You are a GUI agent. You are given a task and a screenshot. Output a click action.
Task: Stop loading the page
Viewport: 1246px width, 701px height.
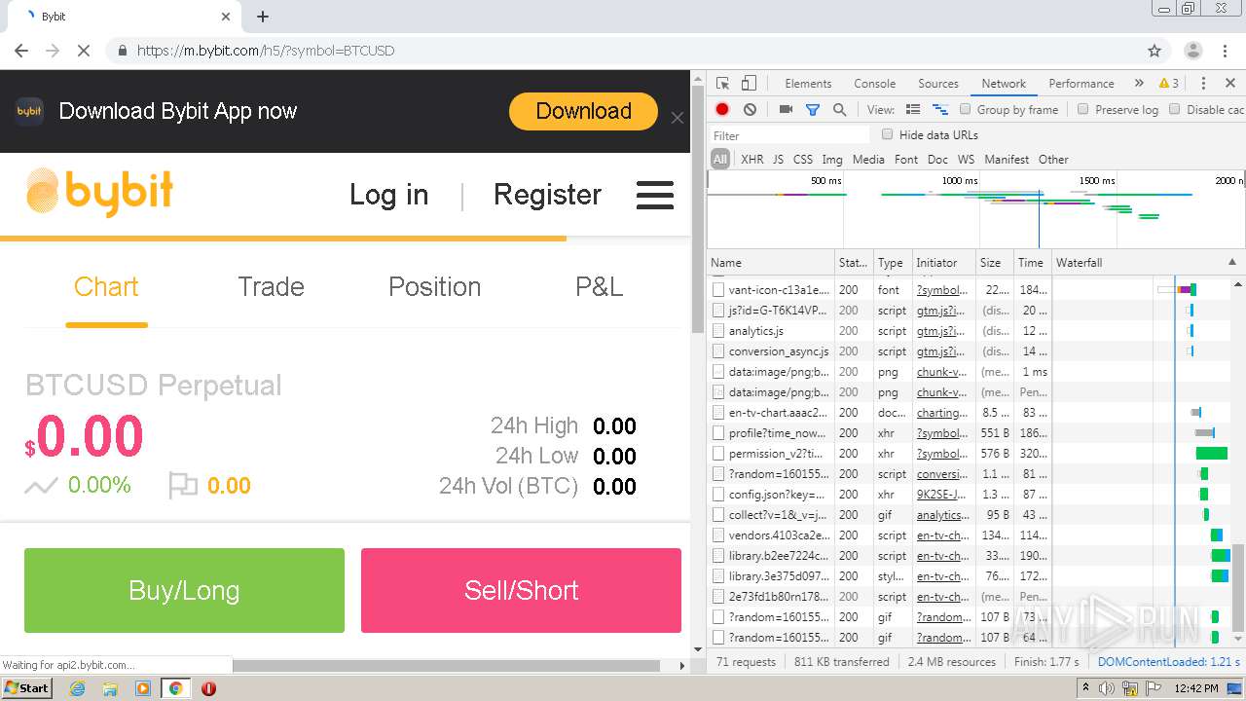tap(84, 51)
